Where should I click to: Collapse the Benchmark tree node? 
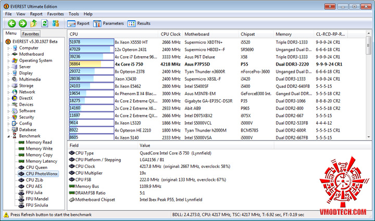coord(9,136)
